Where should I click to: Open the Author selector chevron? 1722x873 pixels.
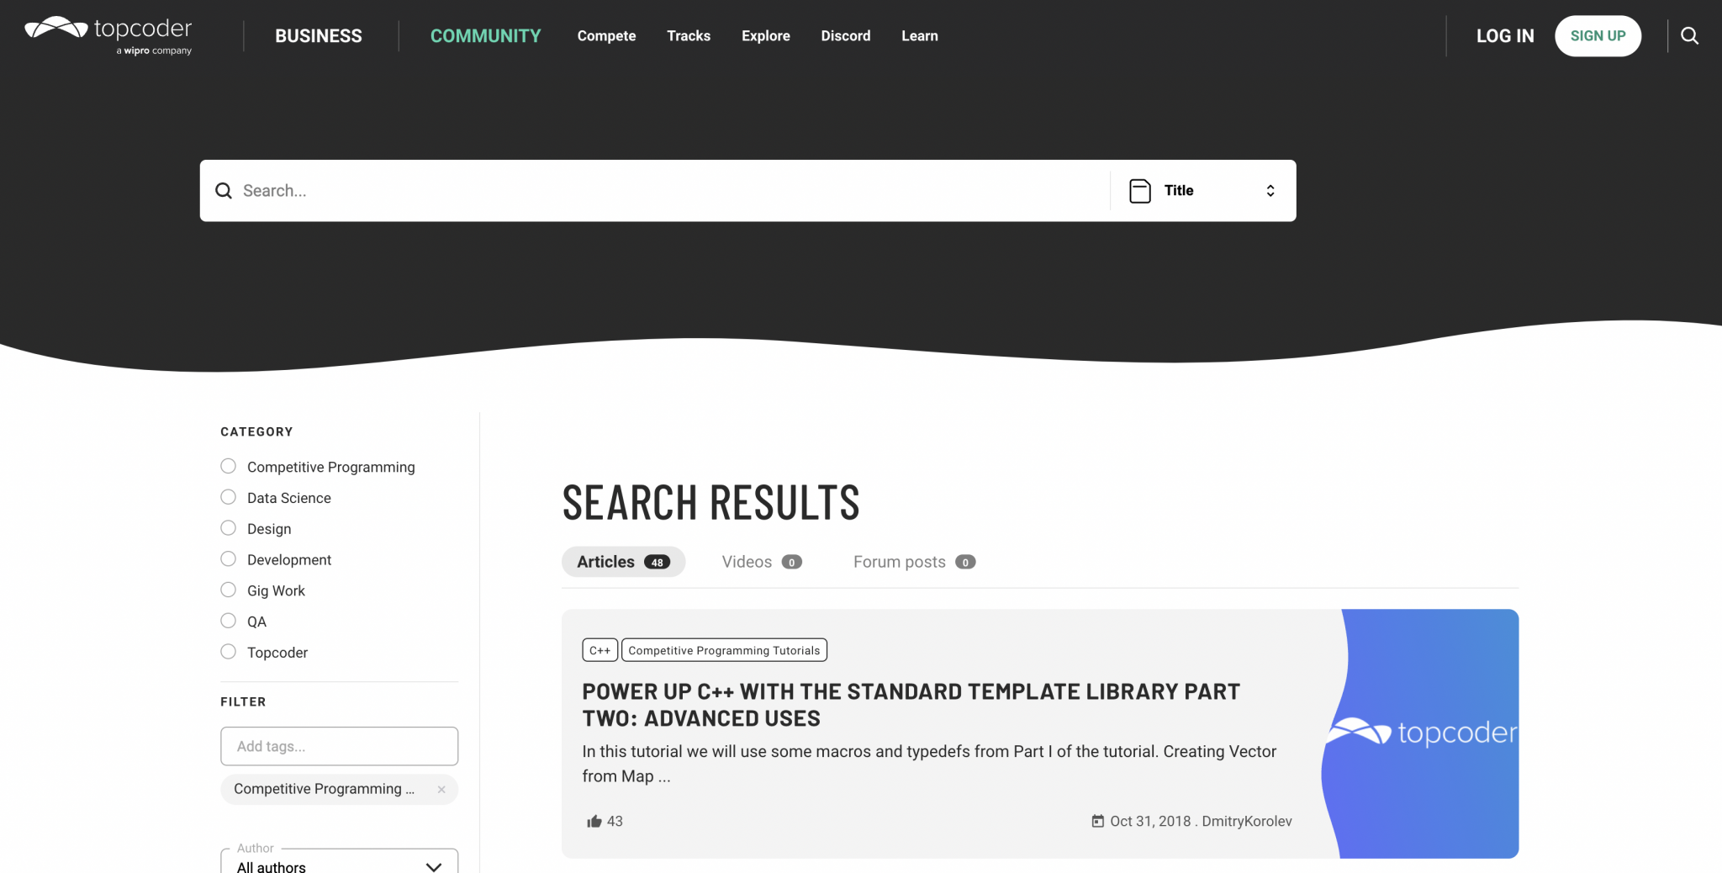click(434, 865)
